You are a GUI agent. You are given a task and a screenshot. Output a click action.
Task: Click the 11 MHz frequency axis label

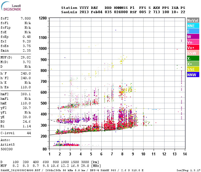click(154, 154)
